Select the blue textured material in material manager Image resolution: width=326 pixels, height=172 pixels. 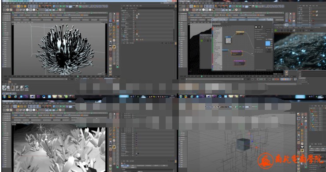tap(26, 88)
